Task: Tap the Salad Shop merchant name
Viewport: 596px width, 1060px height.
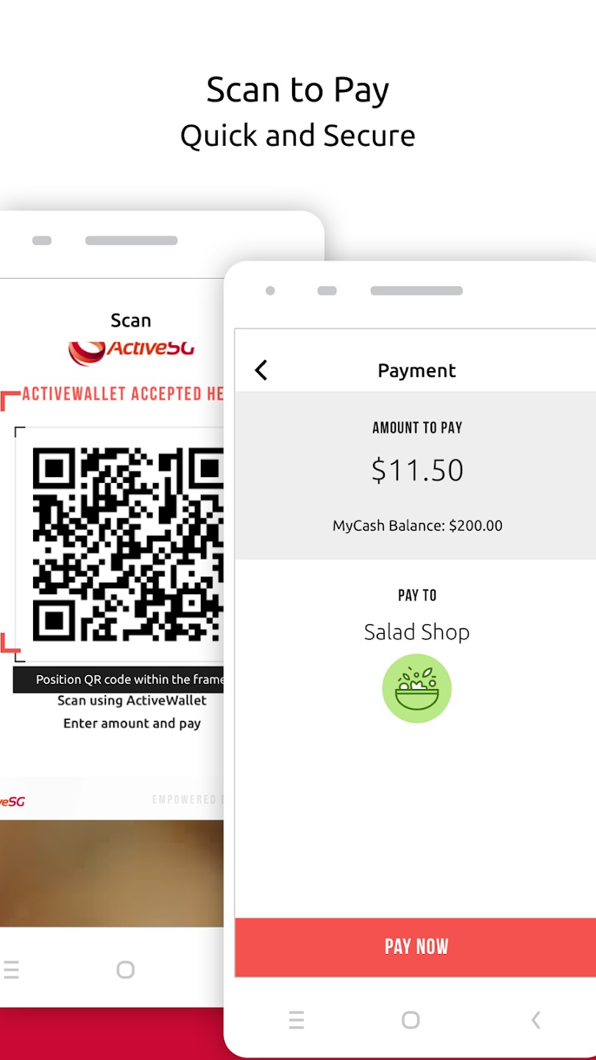Action: click(416, 632)
